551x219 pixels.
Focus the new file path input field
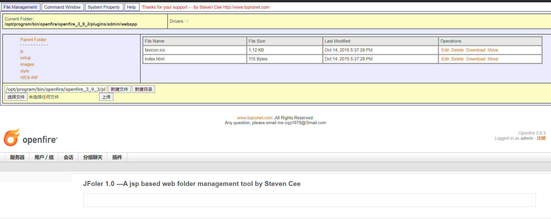[56, 89]
